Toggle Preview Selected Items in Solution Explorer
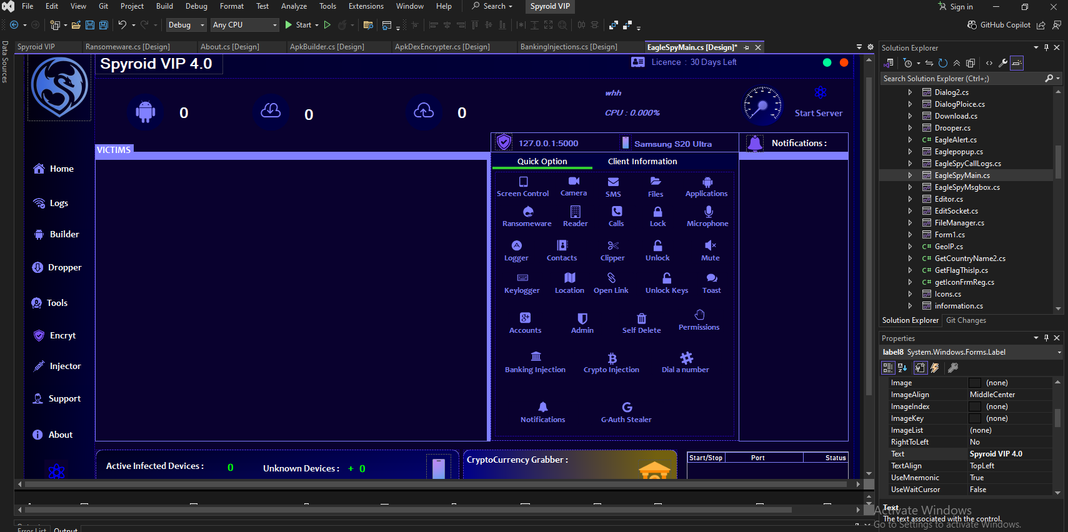This screenshot has width=1068, height=532. [x=1017, y=63]
